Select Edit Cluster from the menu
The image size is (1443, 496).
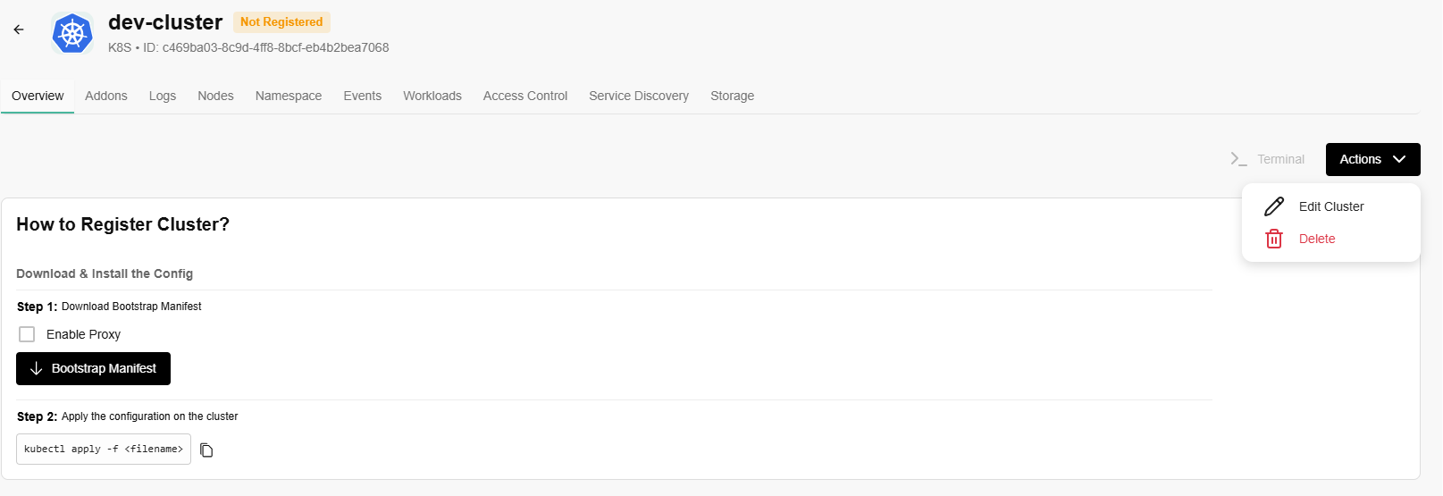pos(1330,206)
